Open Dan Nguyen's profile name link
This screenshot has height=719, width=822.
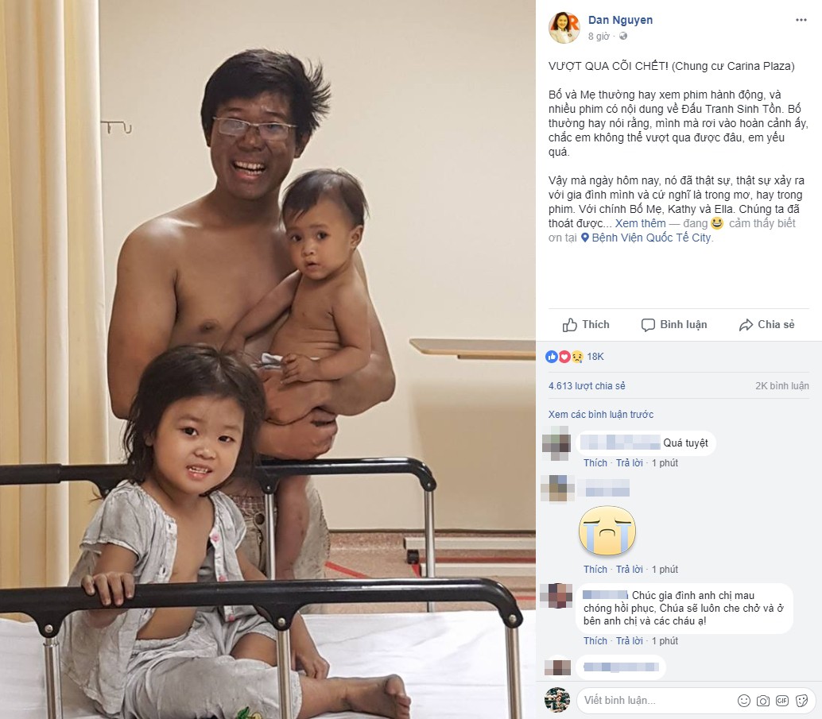(x=620, y=20)
